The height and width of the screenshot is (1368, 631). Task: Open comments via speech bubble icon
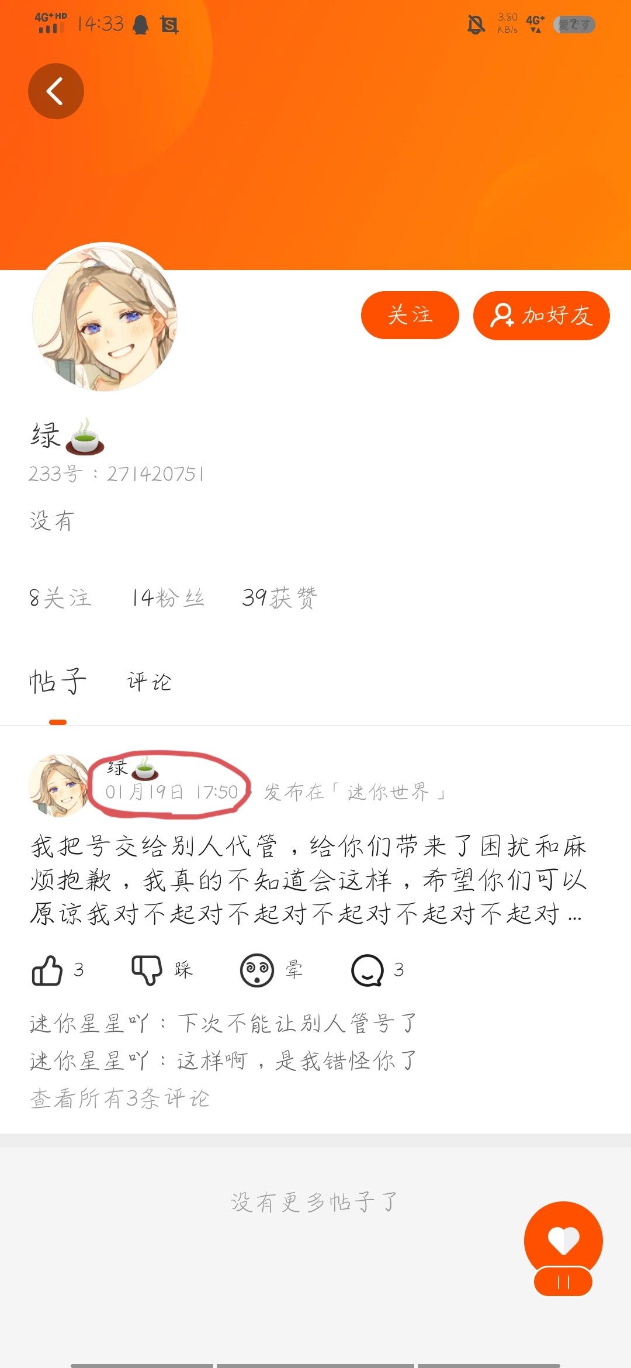(x=367, y=970)
